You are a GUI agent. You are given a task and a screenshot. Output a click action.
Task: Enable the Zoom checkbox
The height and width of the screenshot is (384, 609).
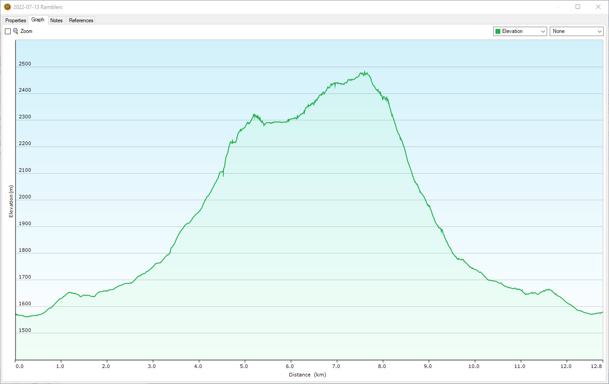(x=8, y=32)
